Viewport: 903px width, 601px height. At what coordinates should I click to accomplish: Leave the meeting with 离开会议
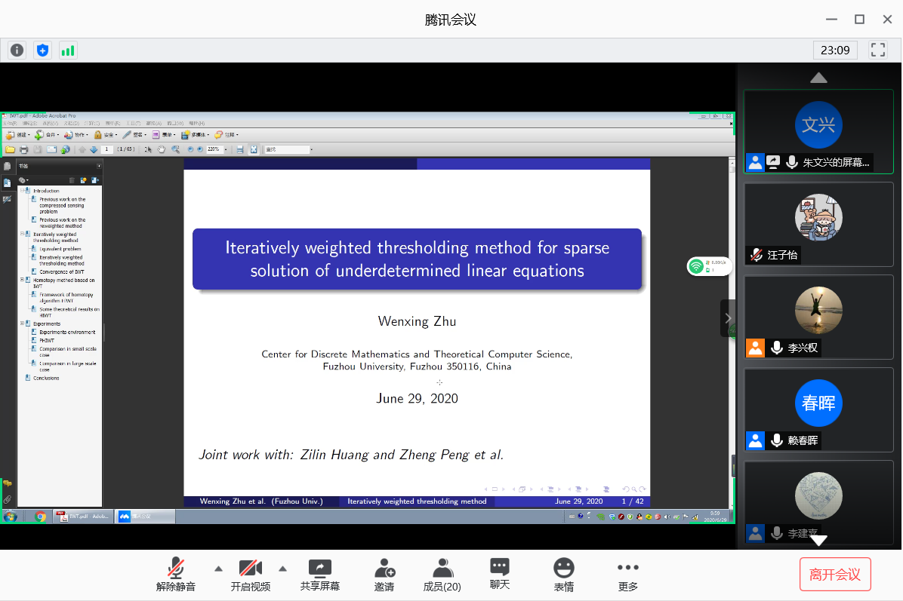(x=835, y=575)
